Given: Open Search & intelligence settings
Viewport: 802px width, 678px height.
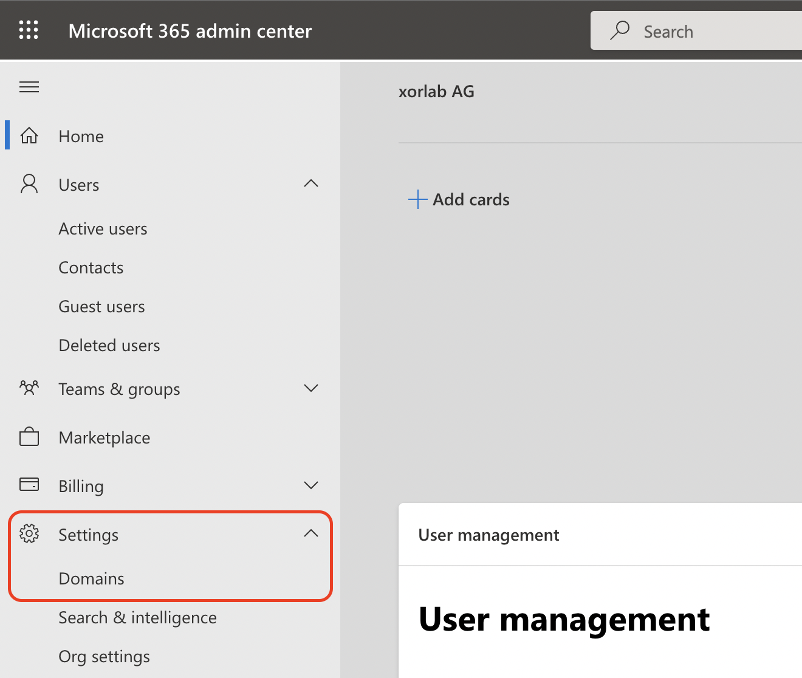Looking at the screenshot, I should point(138,618).
